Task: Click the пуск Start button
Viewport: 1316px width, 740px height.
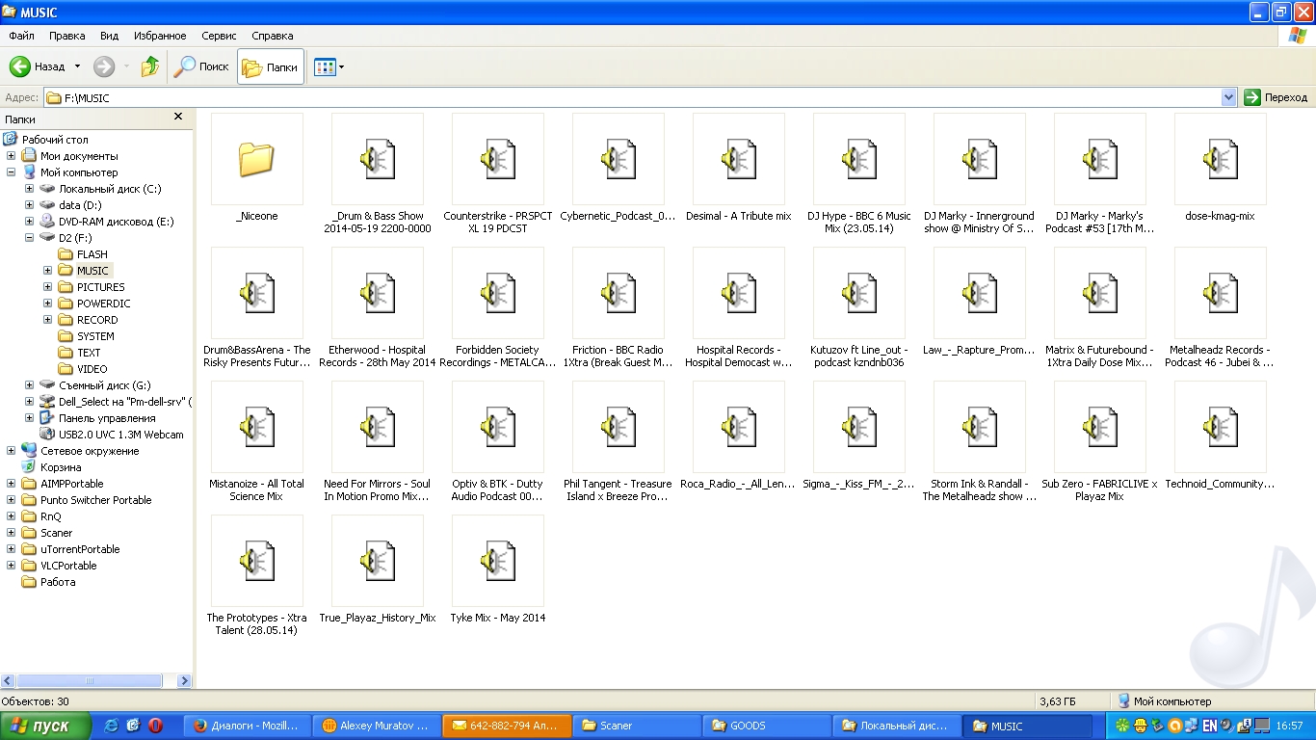Action: [45, 727]
